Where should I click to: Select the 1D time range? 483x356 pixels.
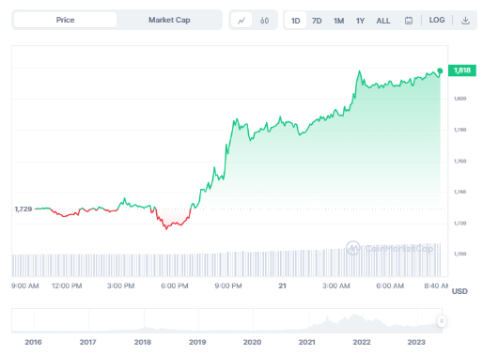[295, 21]
